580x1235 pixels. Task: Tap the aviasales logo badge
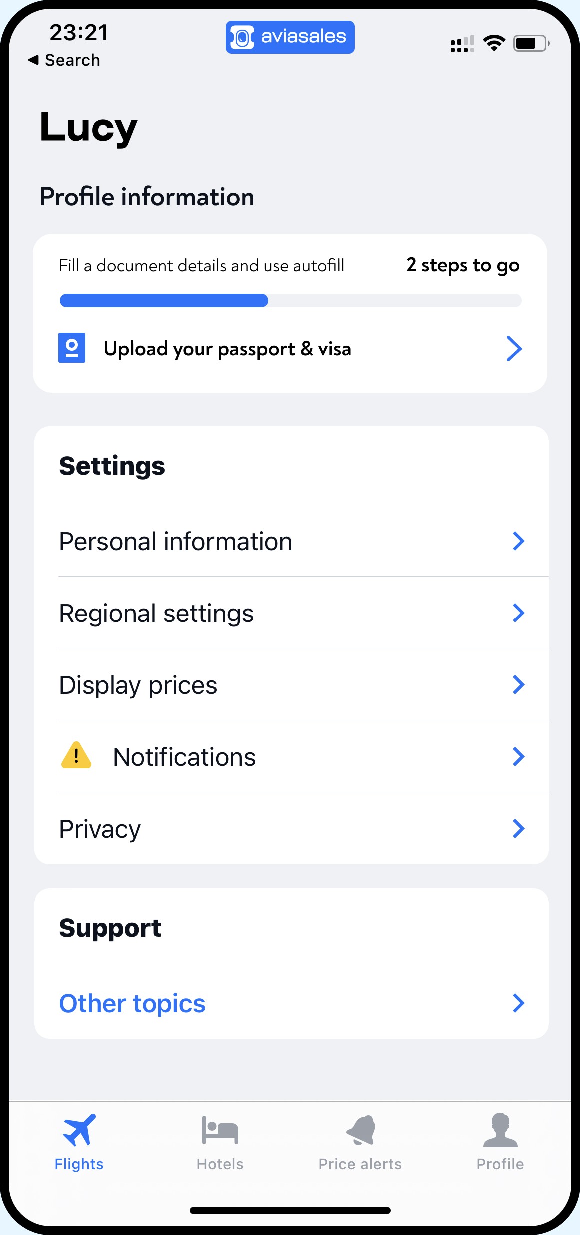[290, 37]
